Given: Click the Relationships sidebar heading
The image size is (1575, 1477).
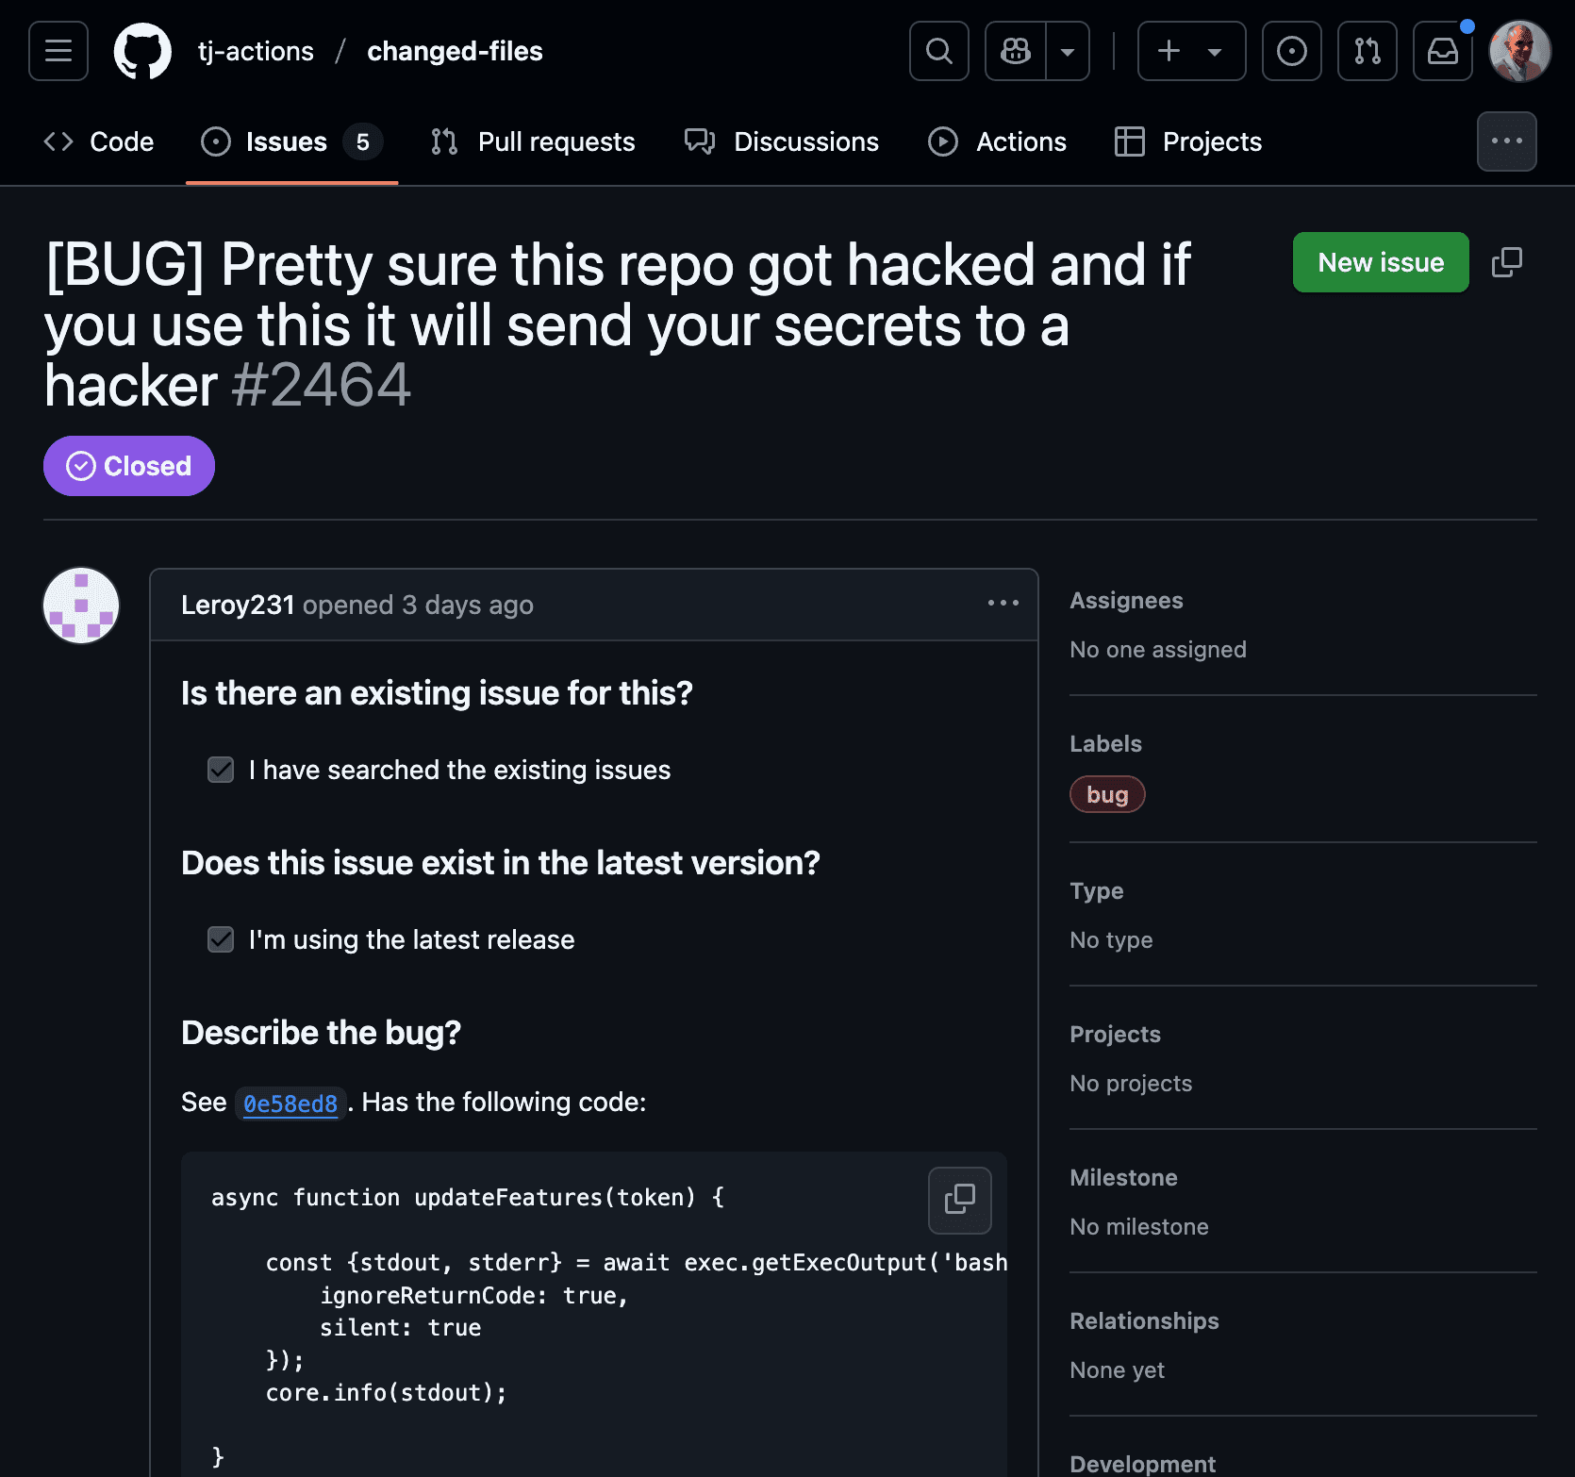Looking at the screenshot, I should (x=1144, y=1321).
